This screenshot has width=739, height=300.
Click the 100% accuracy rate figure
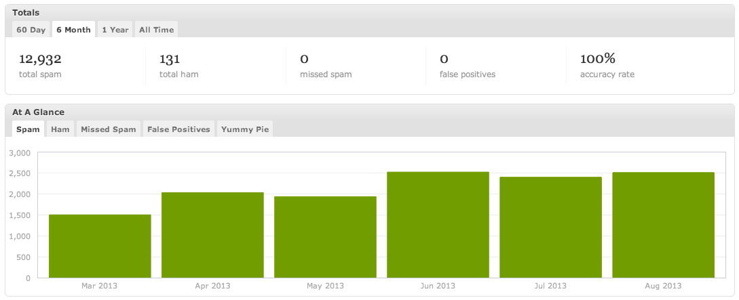597,60
